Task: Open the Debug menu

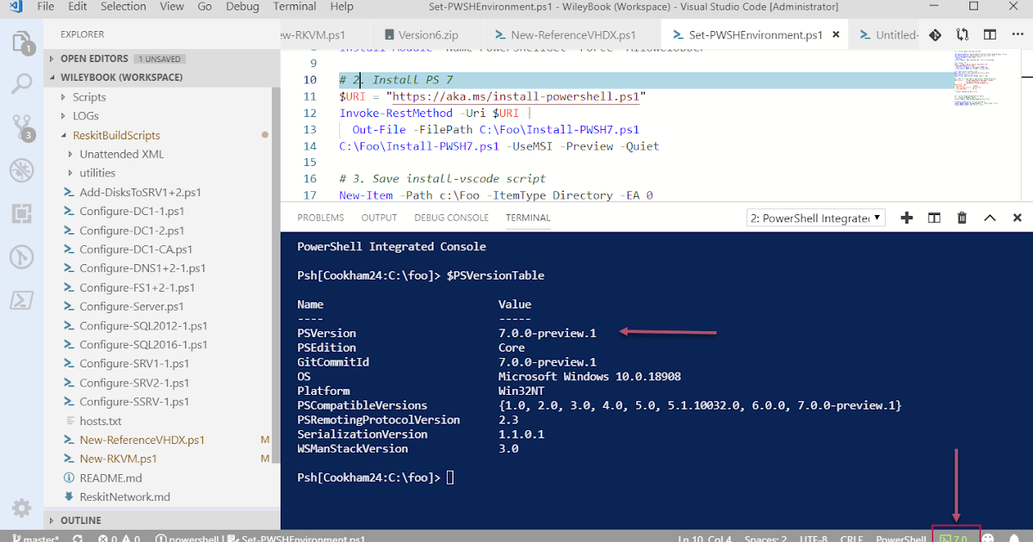Action: [242, 6]
